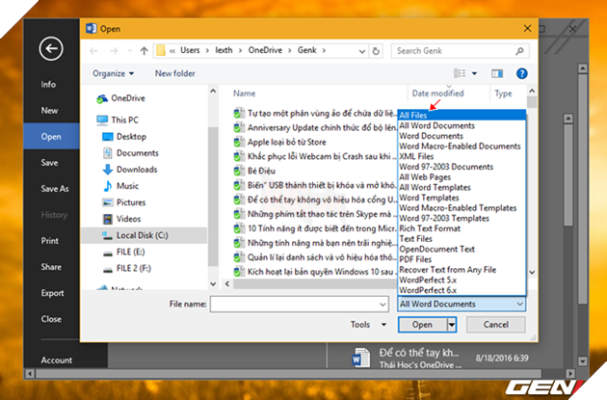Click the New folder button
This screenshot has width=607, height=400.
[x=175, y=73]
